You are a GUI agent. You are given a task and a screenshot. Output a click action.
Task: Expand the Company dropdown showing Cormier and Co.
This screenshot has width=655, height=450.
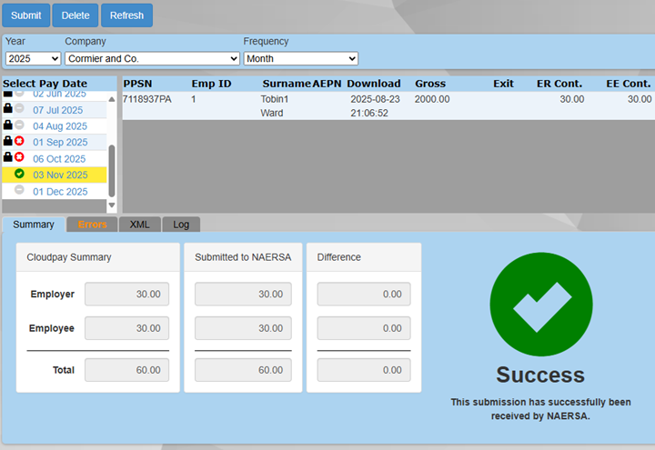tap(152, 58)
